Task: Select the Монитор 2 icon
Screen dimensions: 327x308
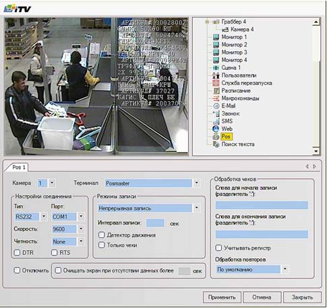Action: (x=216, y=45)
